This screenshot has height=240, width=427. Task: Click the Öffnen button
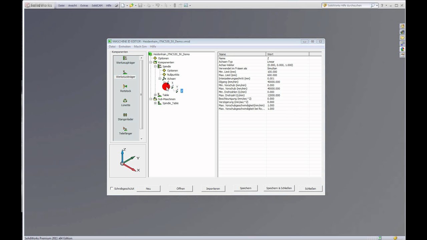tap(181, 189)
